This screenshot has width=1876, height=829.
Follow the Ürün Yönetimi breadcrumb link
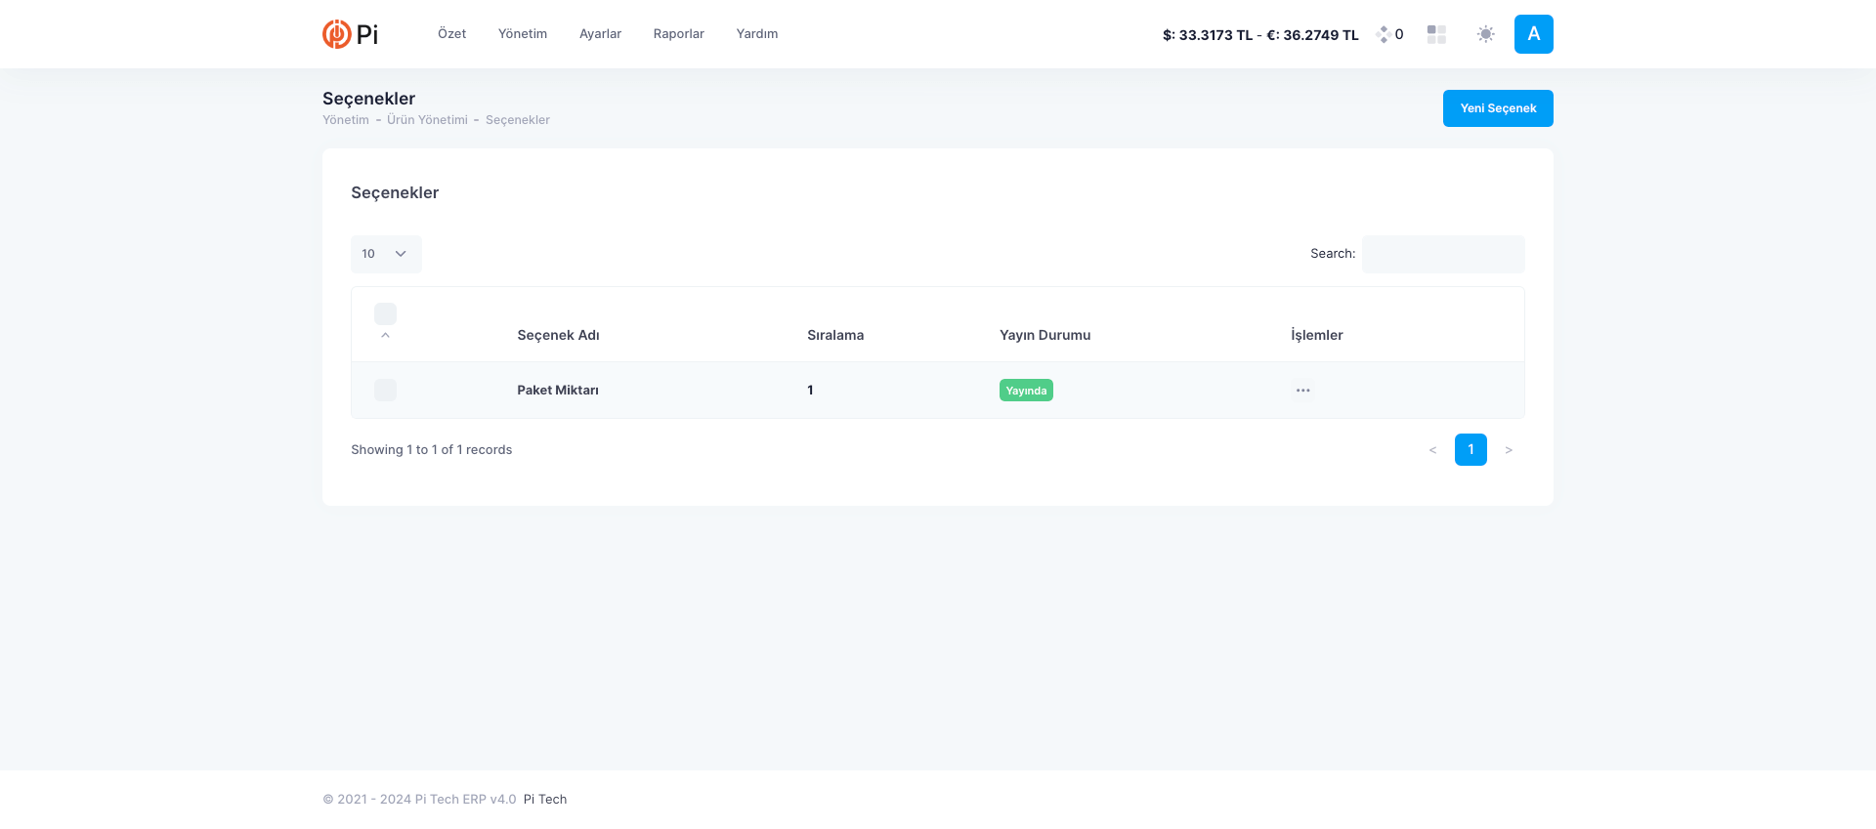[427, 120]
